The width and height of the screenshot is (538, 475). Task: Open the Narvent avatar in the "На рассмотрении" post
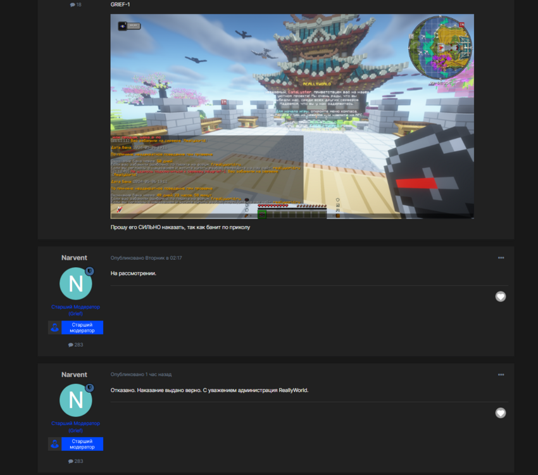[x=75, y=284]
